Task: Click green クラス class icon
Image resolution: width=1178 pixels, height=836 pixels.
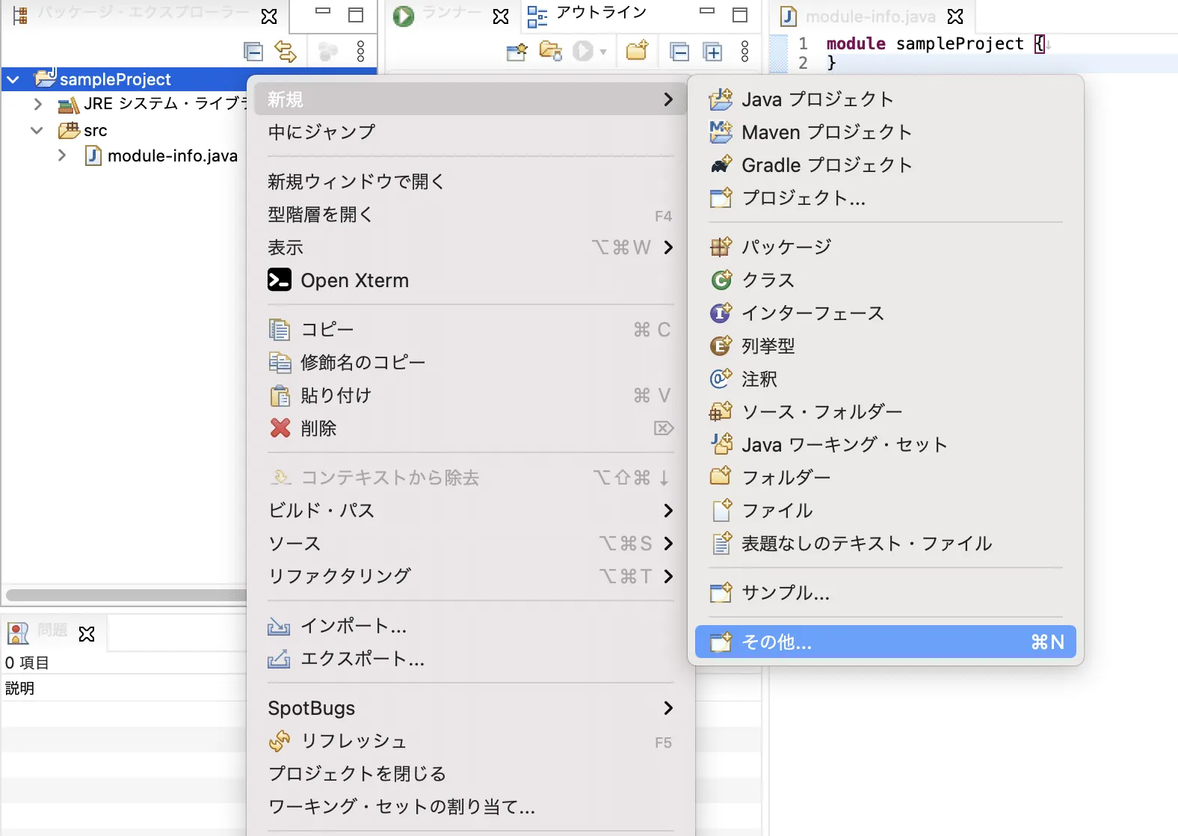Action: pos(721,280)
